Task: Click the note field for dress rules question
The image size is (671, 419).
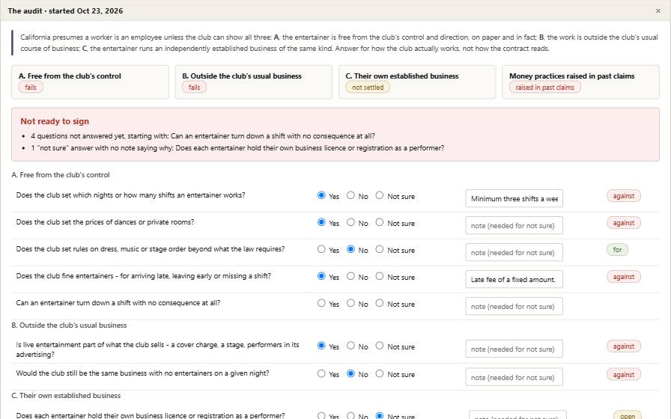Action: pyautogui.click(x=514, y=252)
